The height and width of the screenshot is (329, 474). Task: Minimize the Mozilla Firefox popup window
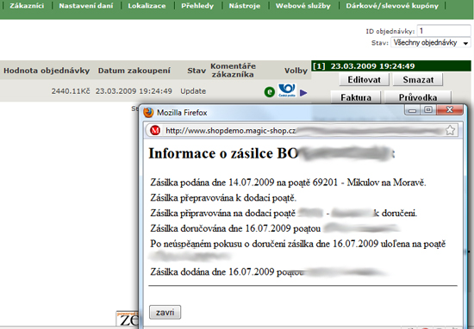coord(412,110)
